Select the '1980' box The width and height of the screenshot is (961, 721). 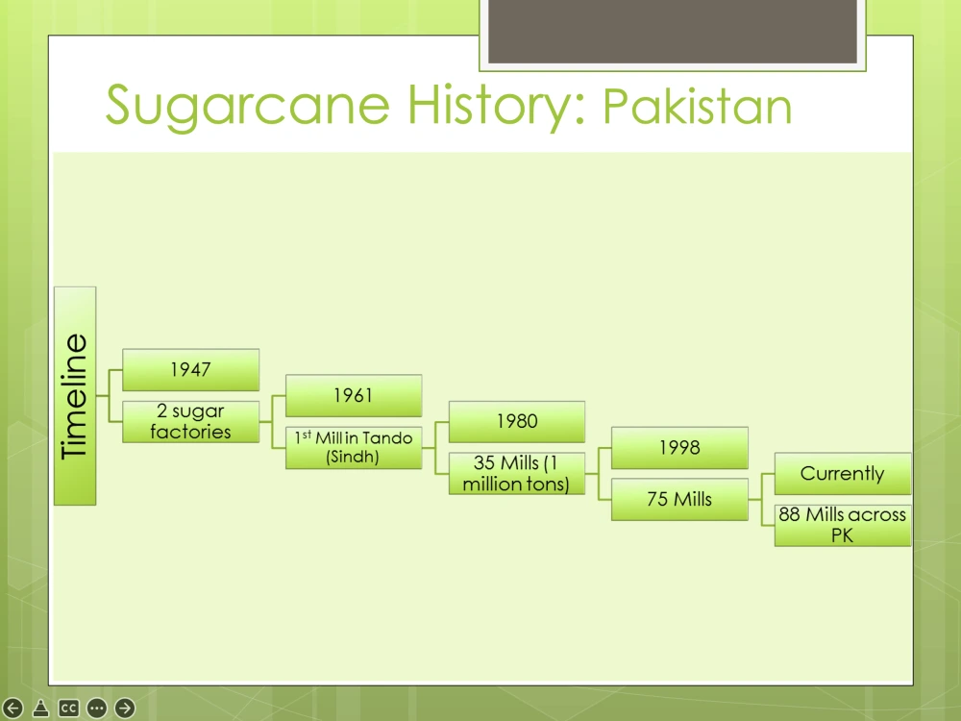pos(517,422)
